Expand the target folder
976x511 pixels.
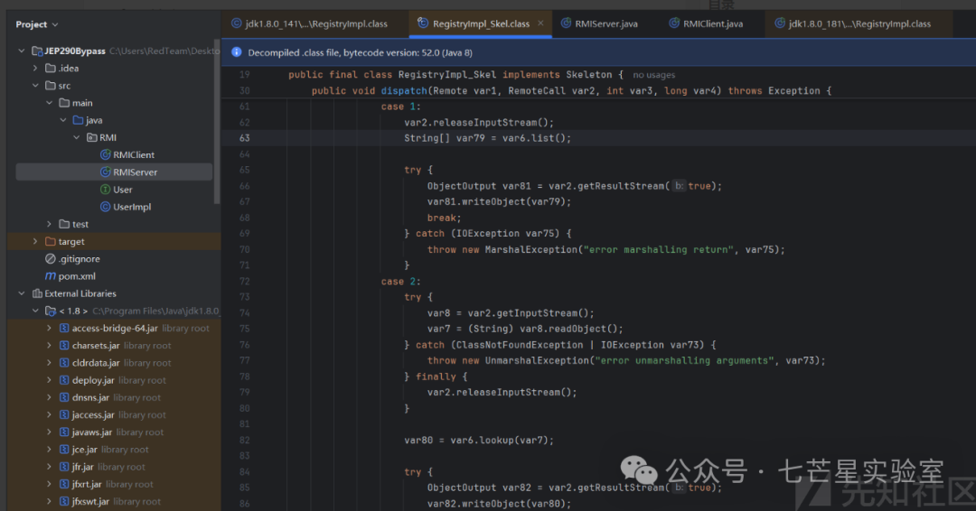[35, 242]
